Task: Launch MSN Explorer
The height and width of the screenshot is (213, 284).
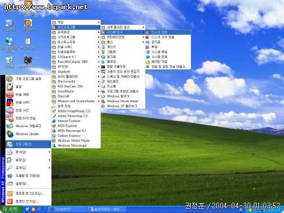Action: [x=76, y=126]
